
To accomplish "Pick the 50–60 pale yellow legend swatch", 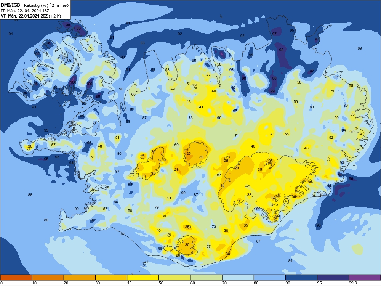I will coord(174,278).
